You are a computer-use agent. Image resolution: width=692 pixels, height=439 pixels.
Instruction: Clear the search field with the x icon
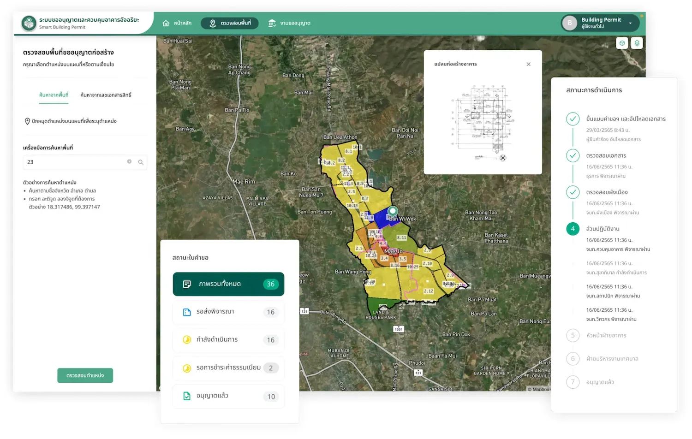130,162
